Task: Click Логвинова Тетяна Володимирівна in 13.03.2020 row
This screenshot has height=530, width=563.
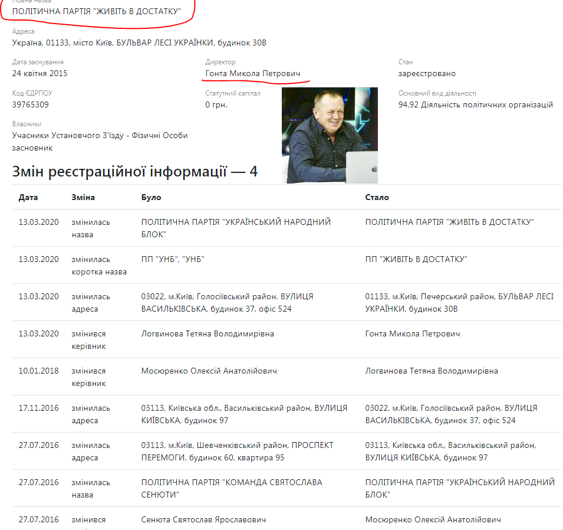Action: [x=208, y=333]
